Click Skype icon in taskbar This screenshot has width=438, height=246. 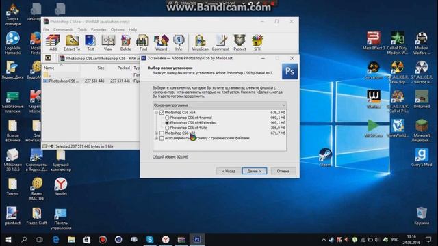coord(150,240)
